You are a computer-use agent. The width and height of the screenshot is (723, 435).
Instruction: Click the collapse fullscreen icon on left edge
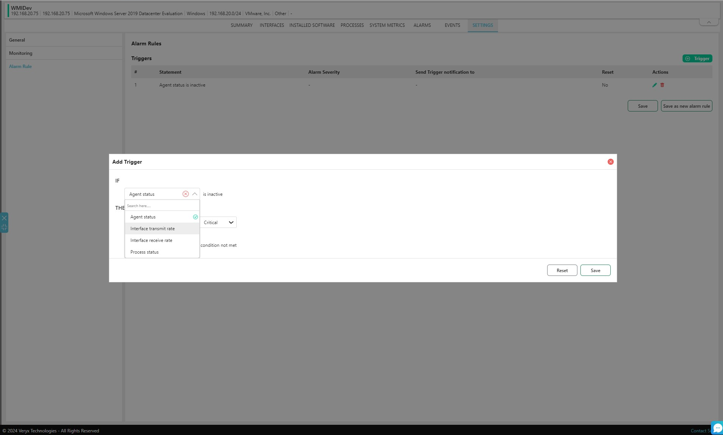(x=4, y=227)
